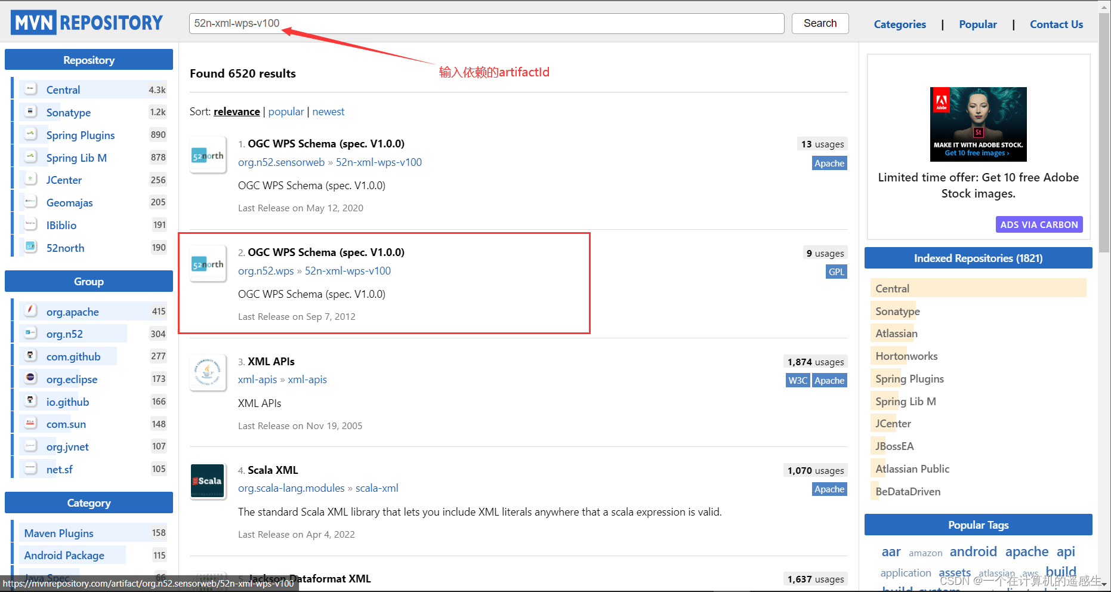The width and height of the screenshot is (1111, 592).
Task: Open the 13 usages badge
Action: 822,144
